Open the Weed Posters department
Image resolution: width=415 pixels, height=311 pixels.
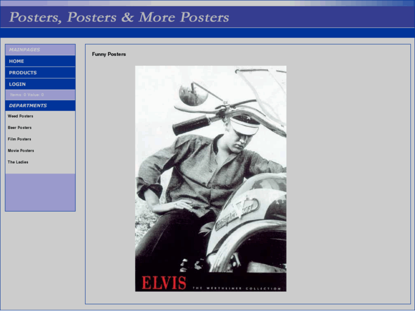[21, 116]
